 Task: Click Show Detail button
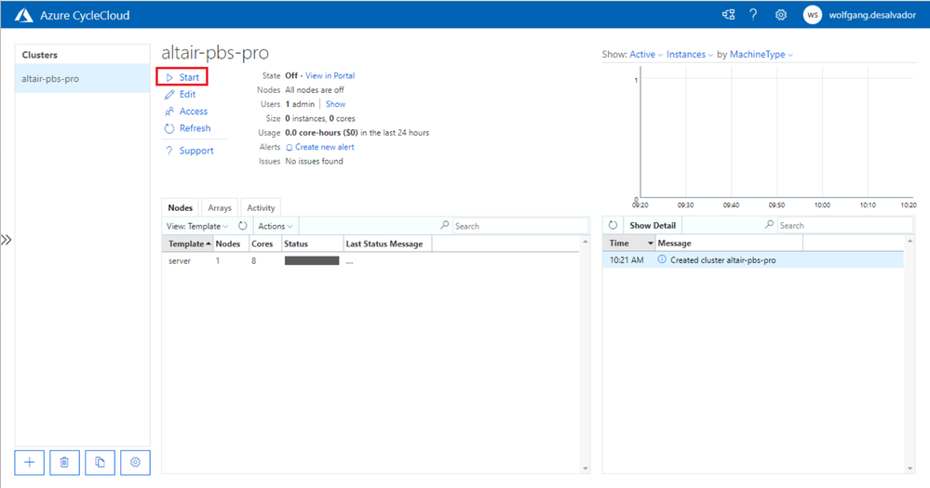pyautogui.click(x=653, y=226)
